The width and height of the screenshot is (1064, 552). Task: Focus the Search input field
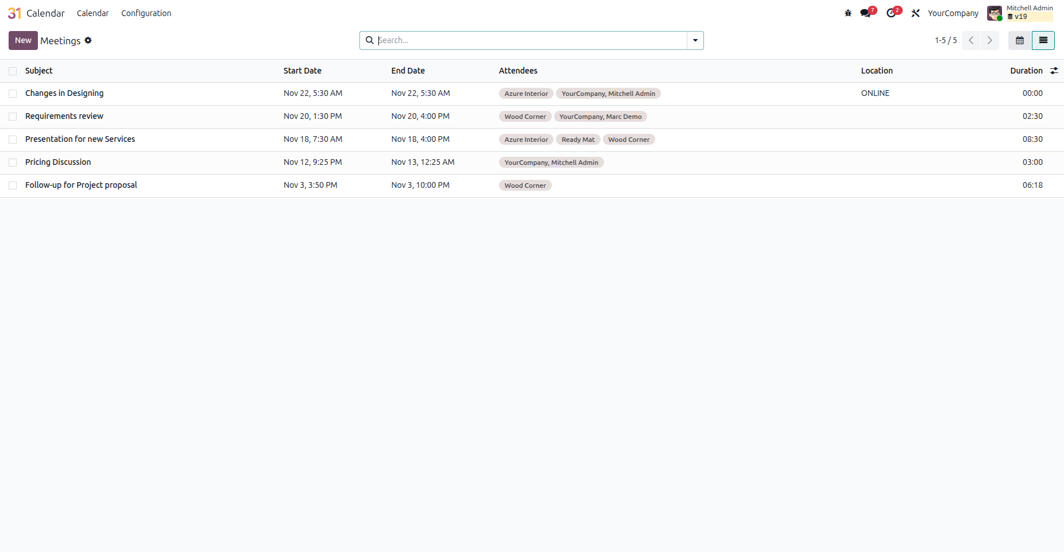531,40
